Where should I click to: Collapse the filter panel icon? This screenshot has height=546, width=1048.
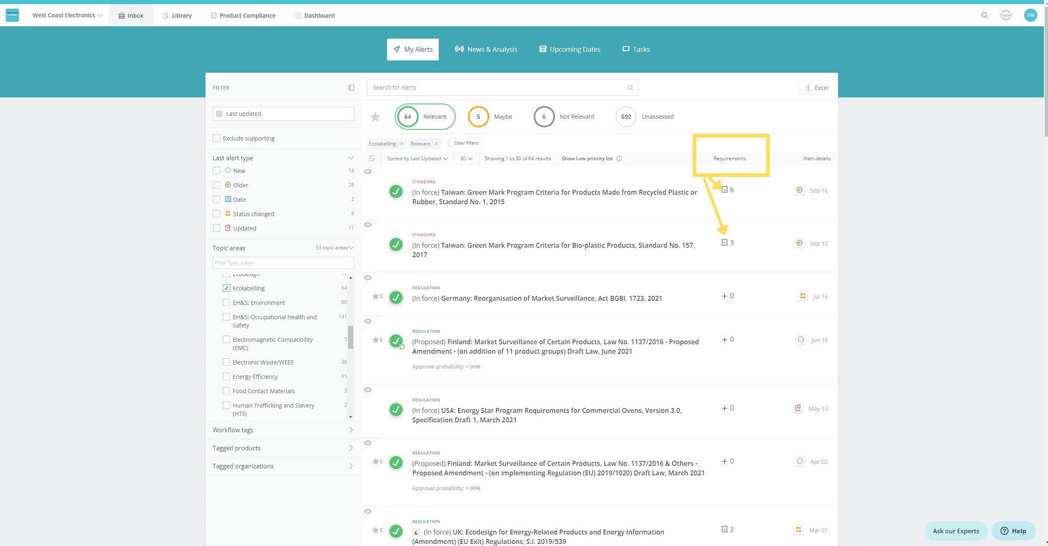351,88
